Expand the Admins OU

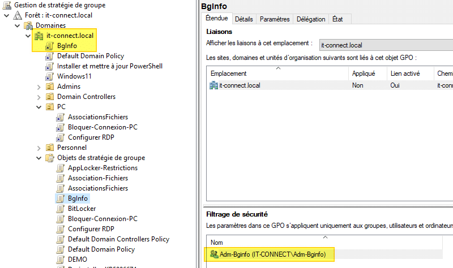click(x=39, y=87)
